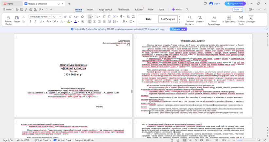Click the zoom slider in status bar

point(246,140)
